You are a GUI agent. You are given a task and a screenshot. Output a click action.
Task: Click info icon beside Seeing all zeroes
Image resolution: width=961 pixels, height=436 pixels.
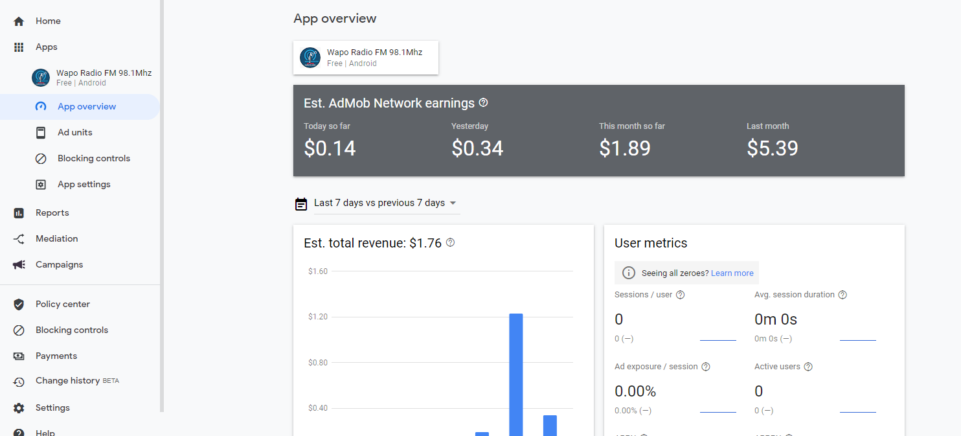pos(629,273)
